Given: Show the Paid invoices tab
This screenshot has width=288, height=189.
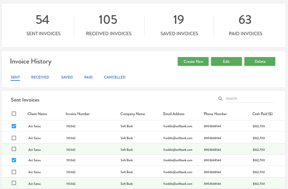Looking at the screenshot, I should click(89, 77).
